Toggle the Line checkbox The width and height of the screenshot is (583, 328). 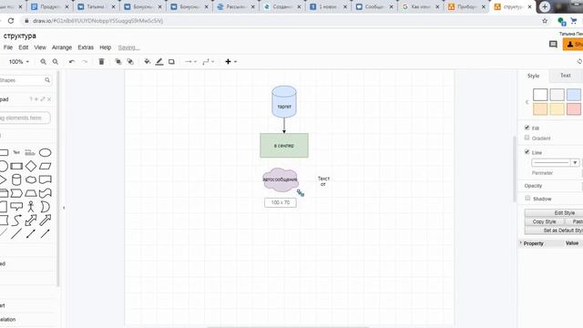click(527, 152)
